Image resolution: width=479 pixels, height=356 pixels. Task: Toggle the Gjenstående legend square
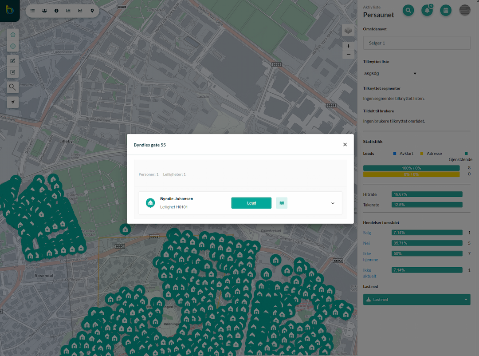(x=466, y=154)
